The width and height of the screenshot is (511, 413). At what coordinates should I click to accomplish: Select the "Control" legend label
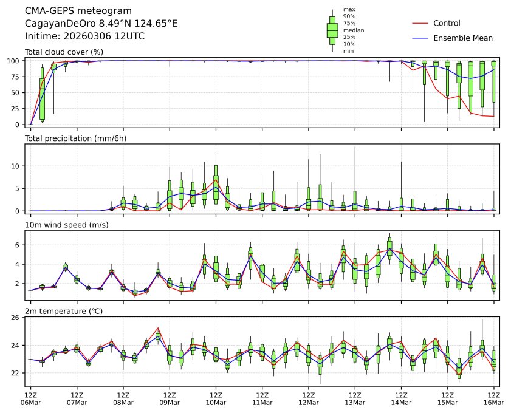447,23
